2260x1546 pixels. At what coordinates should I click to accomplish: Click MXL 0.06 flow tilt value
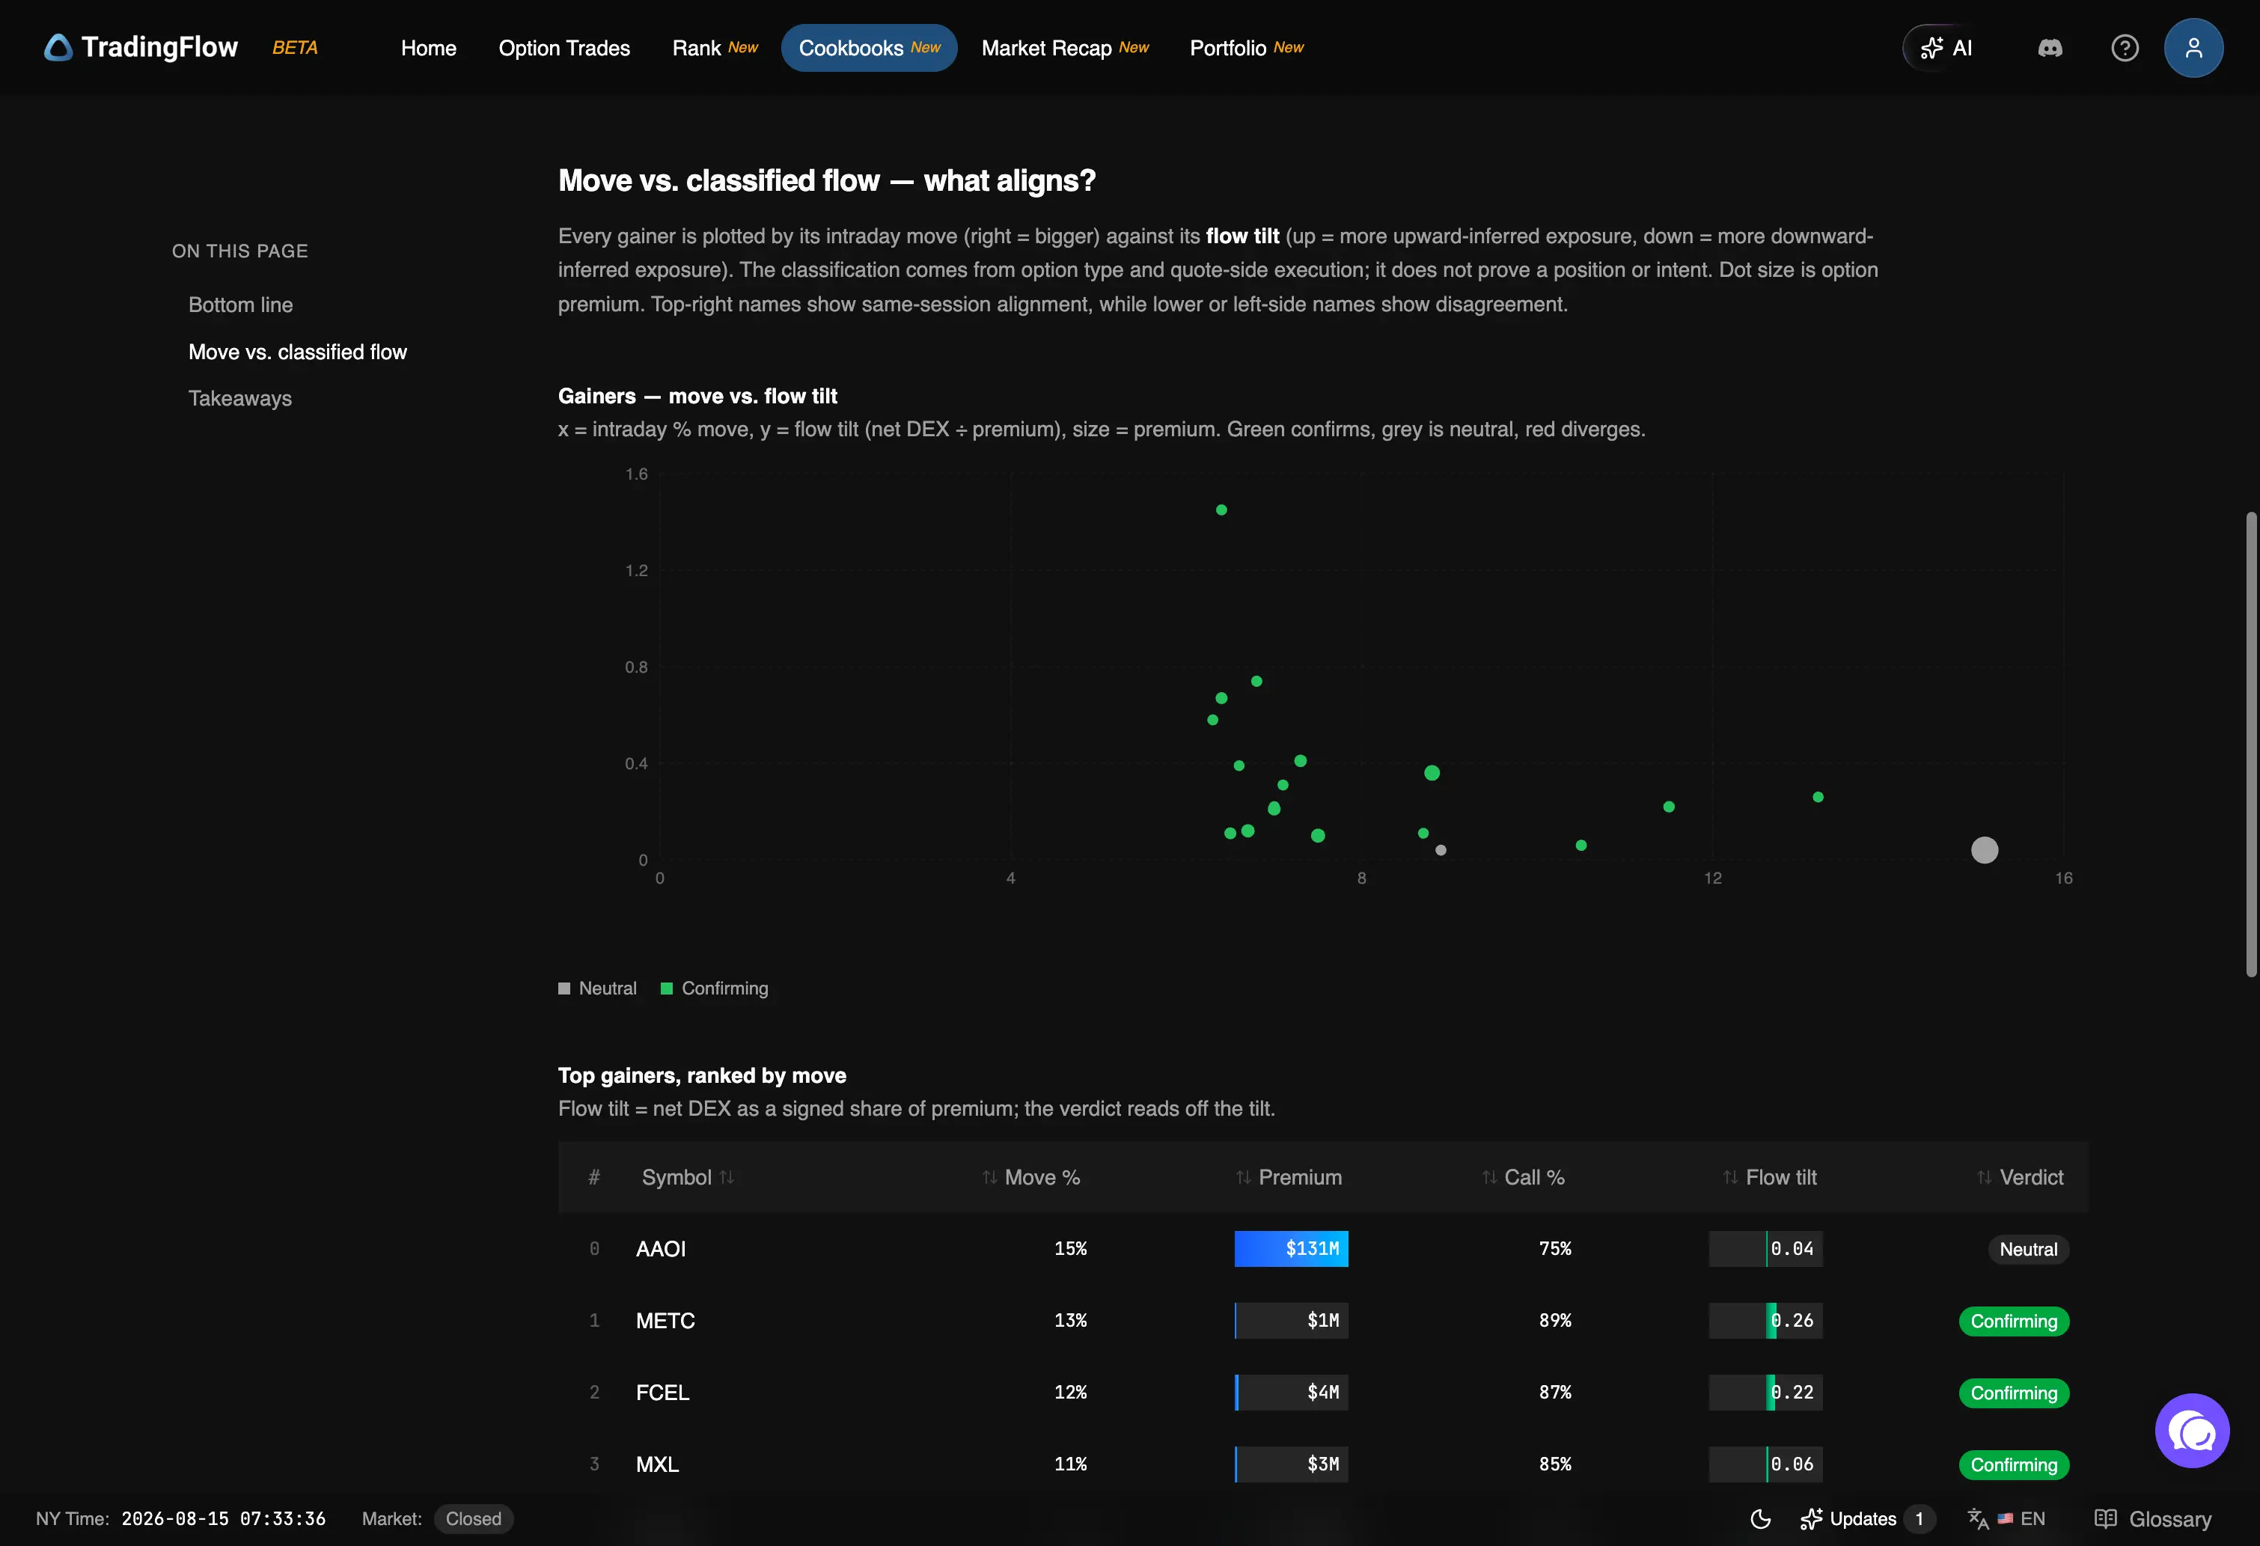coord(1792,1464)
